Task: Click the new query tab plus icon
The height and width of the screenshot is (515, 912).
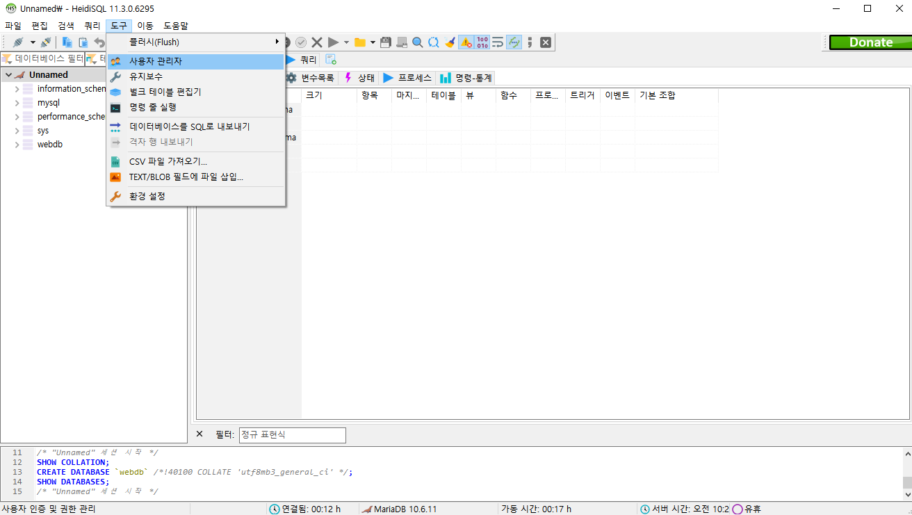Action: pyautogui.click(x=331, y=60)
